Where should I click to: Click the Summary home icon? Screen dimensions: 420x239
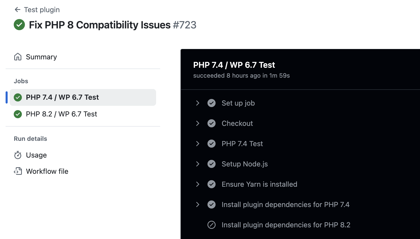click(18, 57)
